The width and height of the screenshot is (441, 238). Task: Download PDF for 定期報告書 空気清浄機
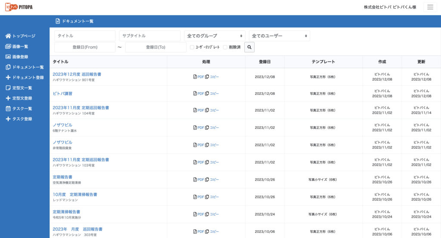pyautogui.click(x=199, y=179)
